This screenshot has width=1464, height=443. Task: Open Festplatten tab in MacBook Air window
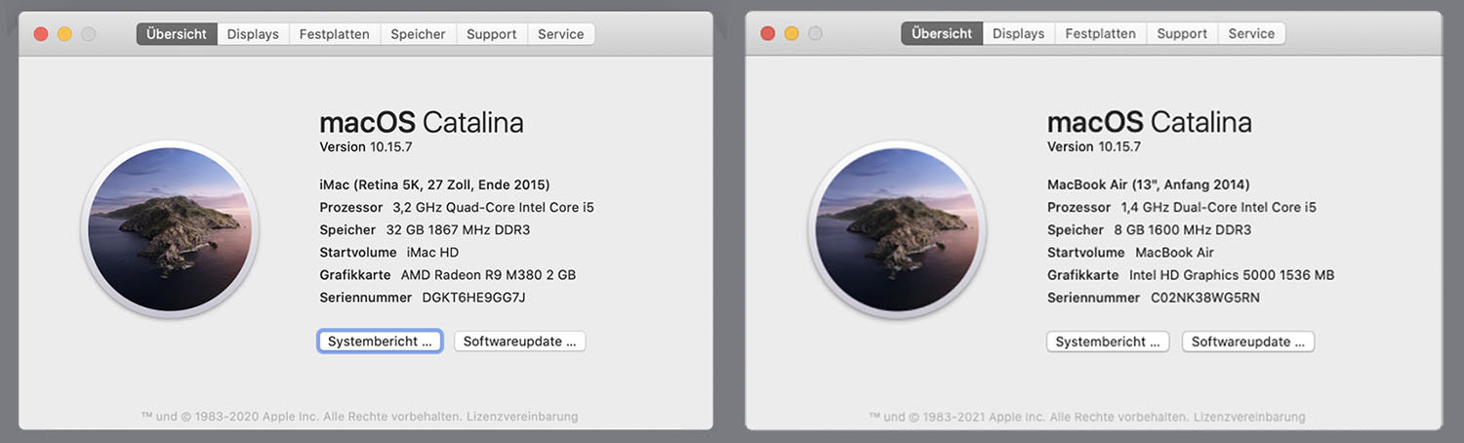(x=1100, y=33)
